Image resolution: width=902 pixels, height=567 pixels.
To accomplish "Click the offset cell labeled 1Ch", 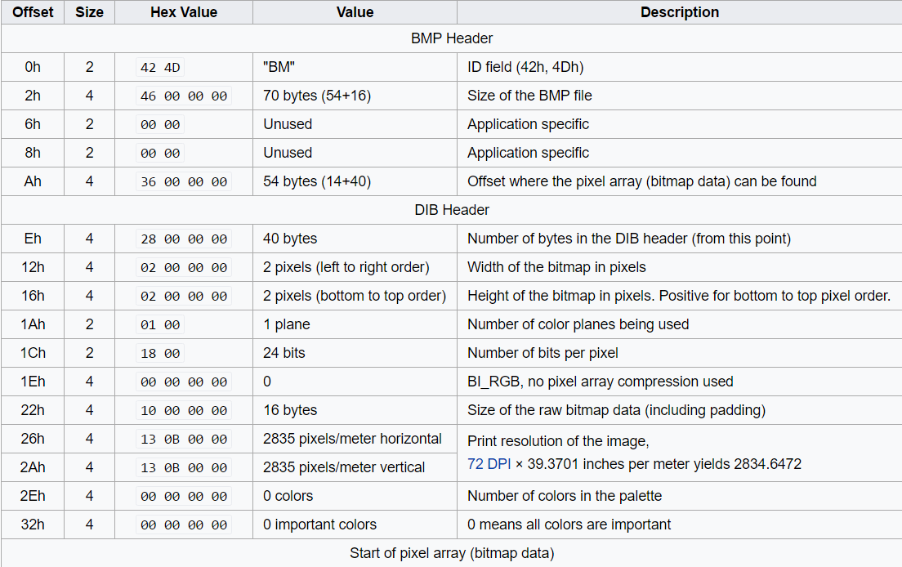I will (32, 353).
